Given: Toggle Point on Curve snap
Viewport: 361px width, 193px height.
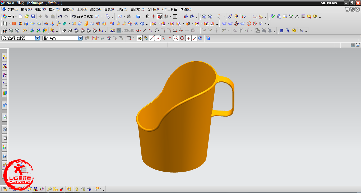Looking at the screenshot, I should (x=194, y=38).
